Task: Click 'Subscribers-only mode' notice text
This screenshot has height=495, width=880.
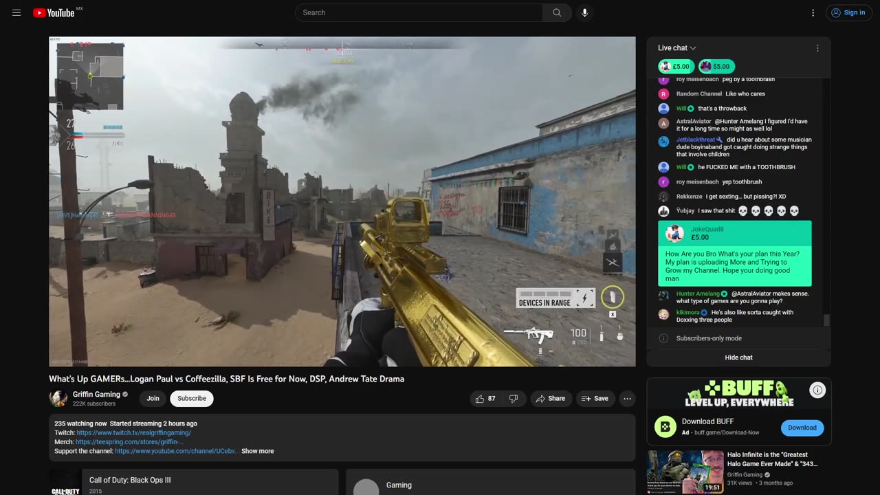Action: [709, 338]
